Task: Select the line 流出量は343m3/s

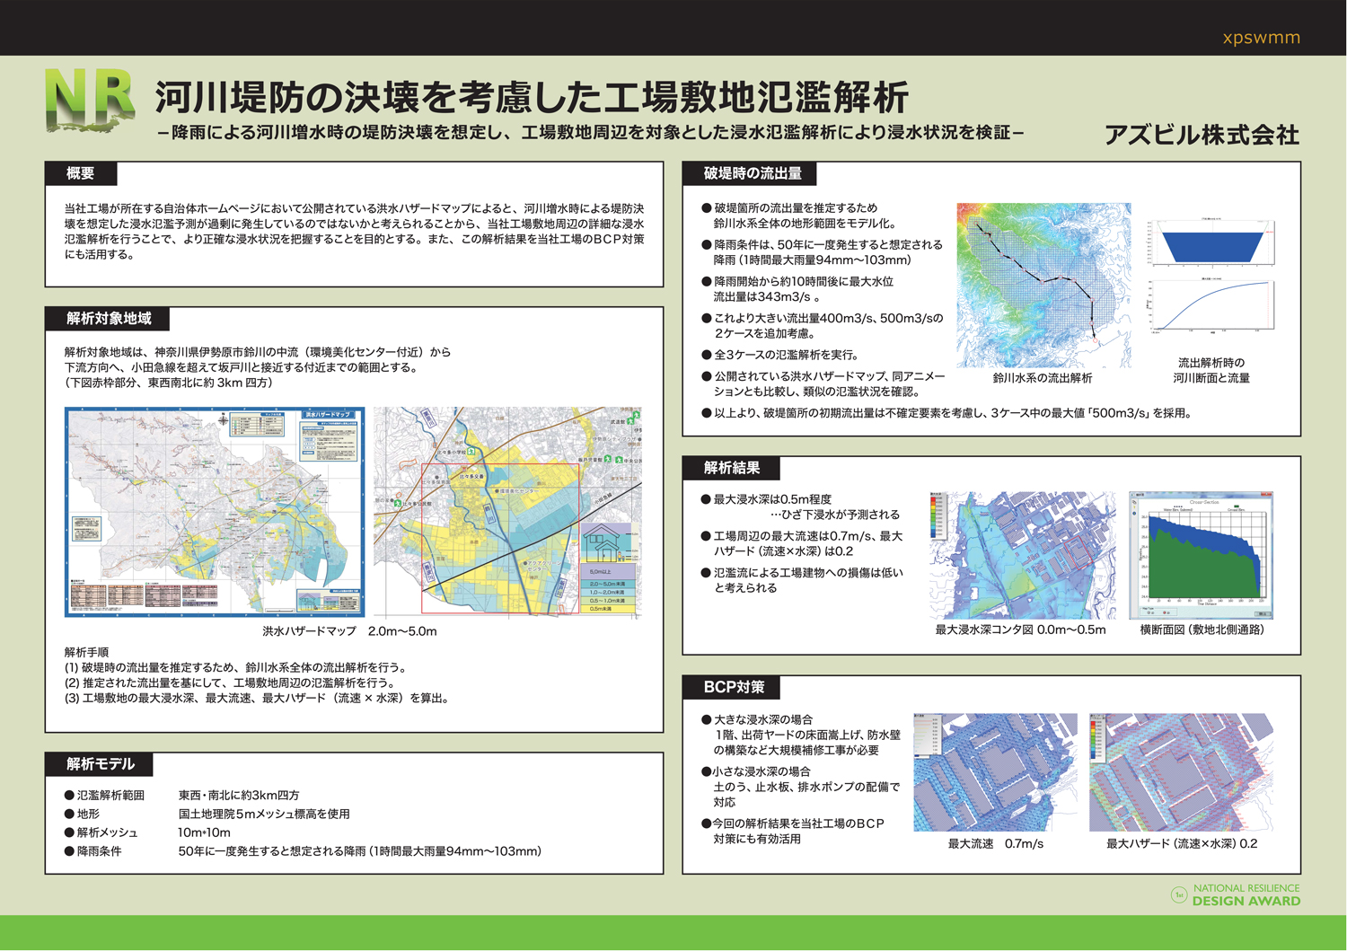Action: (767, 297)
